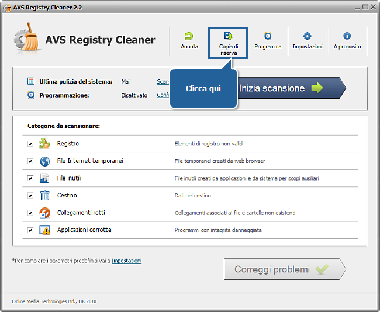Close the AVS Registry Cleaner window
Screen dimensions: 380x312
pos(373,7)
